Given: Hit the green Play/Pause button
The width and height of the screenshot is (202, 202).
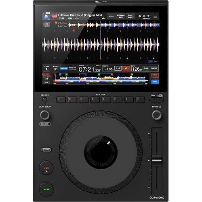Looking at the screenshot, I should (x=46, y=189).
